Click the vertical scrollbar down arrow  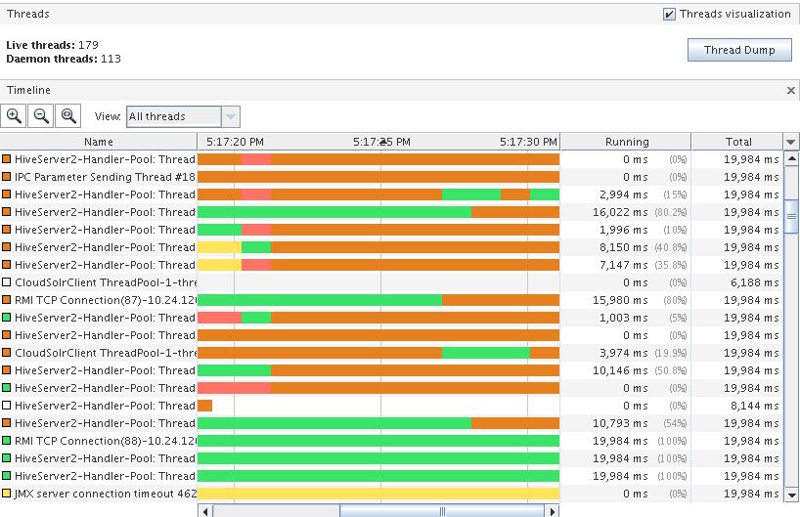pyautogui.click(x=791, y=495)
